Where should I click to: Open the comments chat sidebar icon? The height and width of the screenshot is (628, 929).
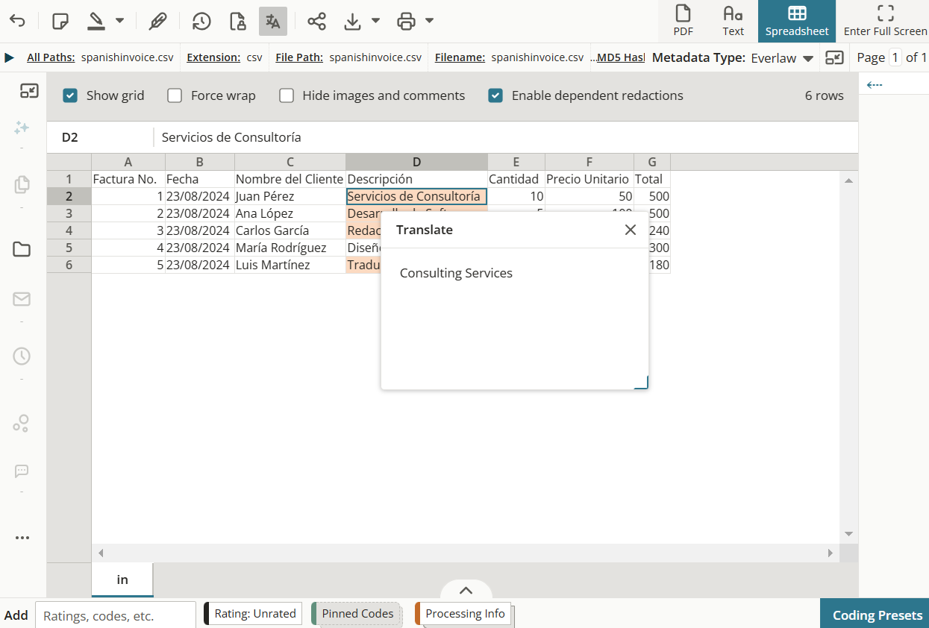click(x=22, y=471)
